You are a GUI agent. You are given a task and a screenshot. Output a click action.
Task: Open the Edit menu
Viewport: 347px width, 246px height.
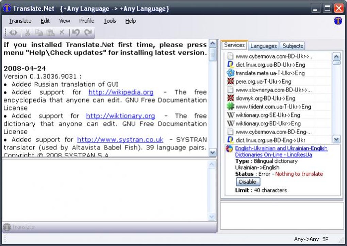(45, 21)
